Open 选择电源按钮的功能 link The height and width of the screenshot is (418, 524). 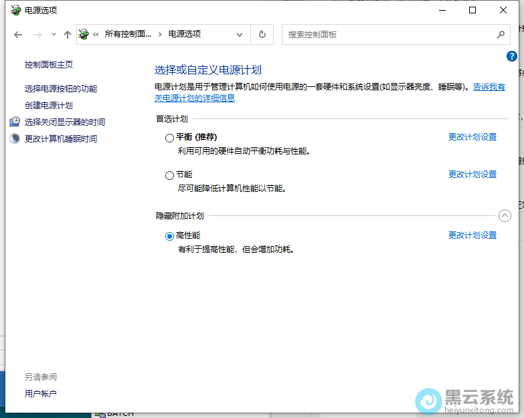[x=61, y=89]
